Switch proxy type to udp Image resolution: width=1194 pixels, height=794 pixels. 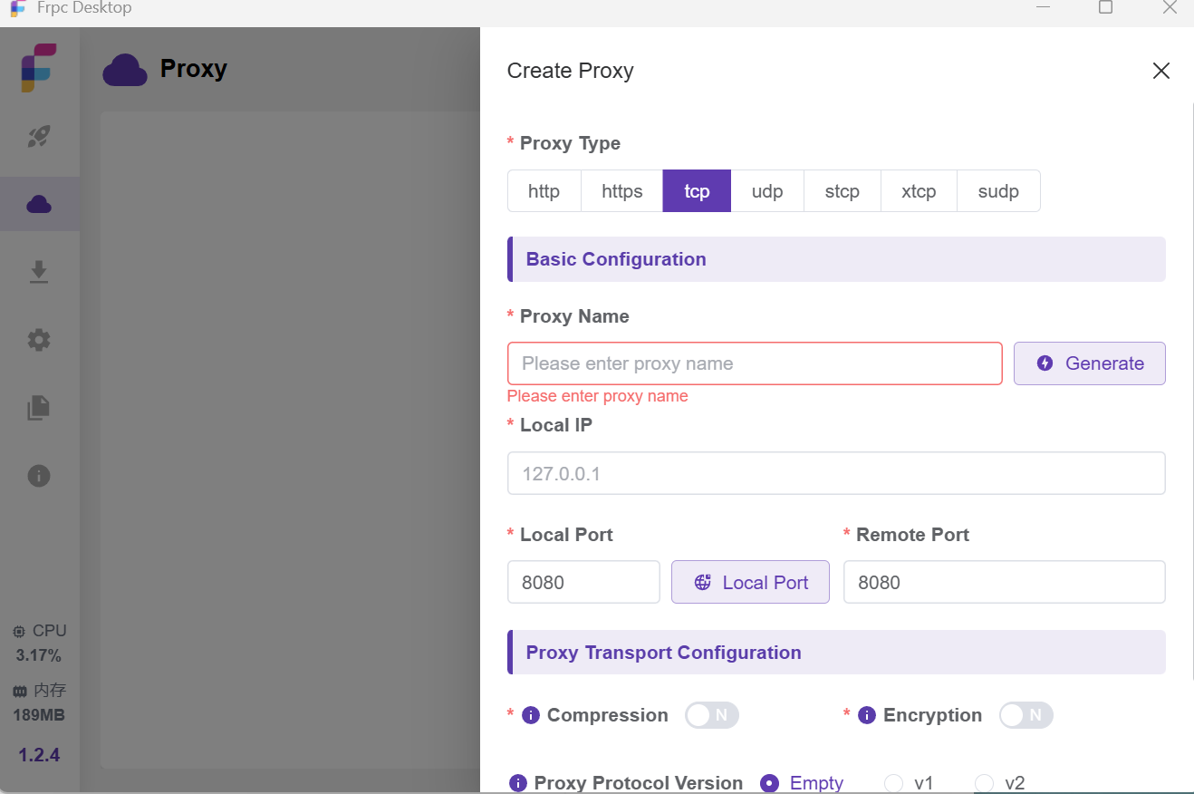click(767, 191)
